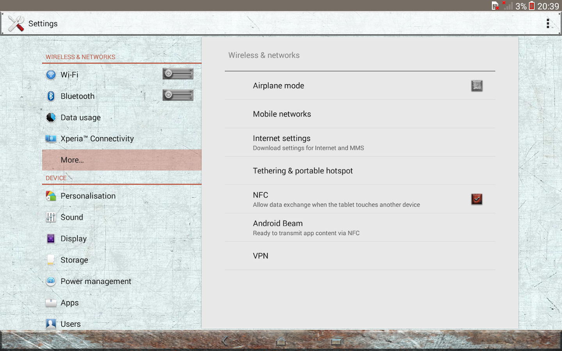Click the Storage card icon

pos(51,260)
